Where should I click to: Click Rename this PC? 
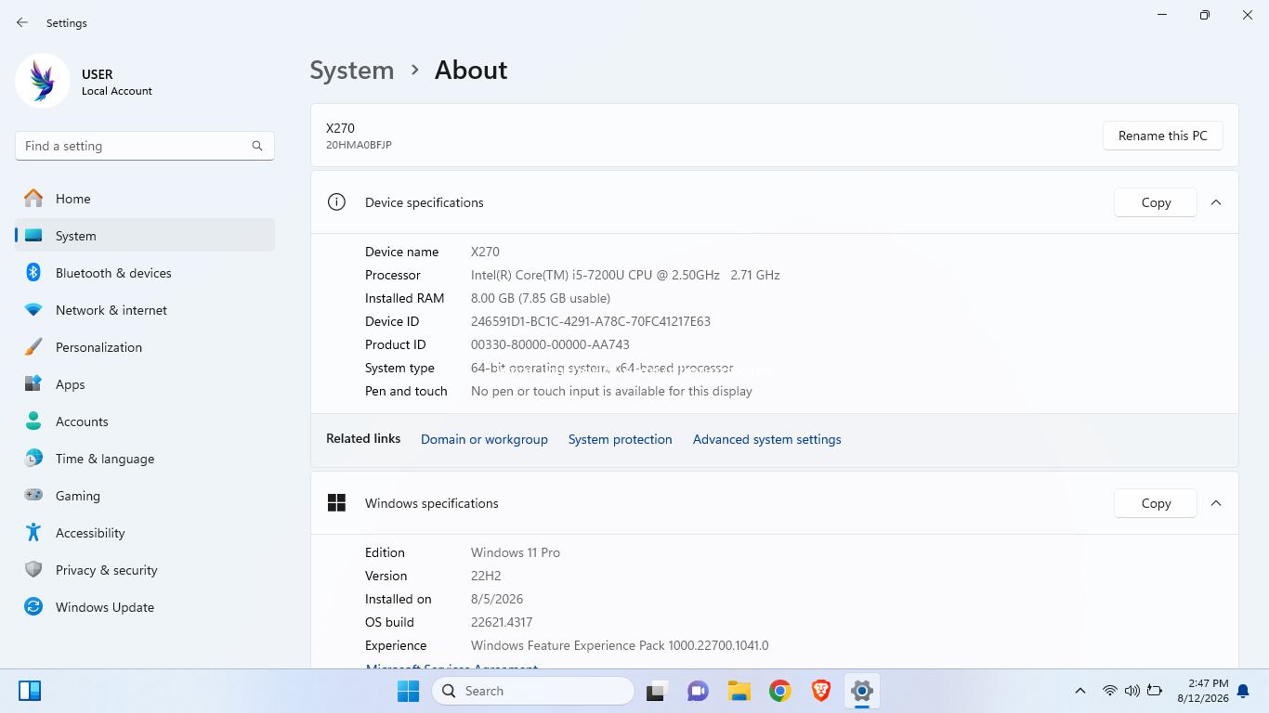tap(1163, 136)
